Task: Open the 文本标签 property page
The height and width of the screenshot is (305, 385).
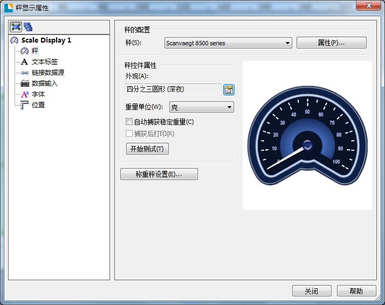Action: 44,62
